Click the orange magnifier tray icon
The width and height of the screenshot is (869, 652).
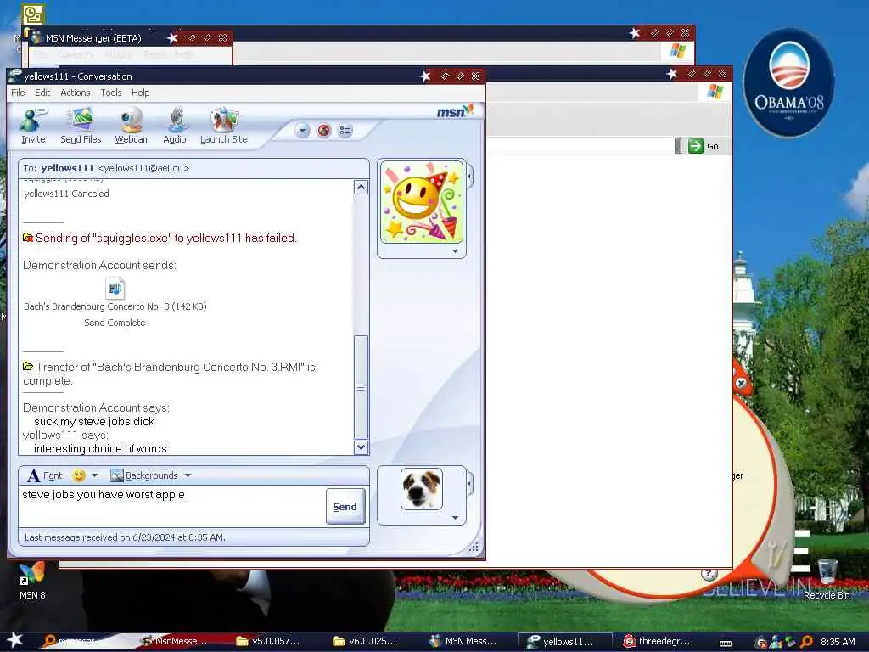pos(806,642)
